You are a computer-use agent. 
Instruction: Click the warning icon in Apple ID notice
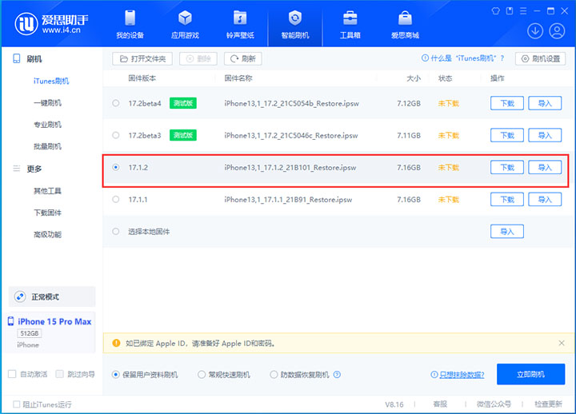coord(117,343)
